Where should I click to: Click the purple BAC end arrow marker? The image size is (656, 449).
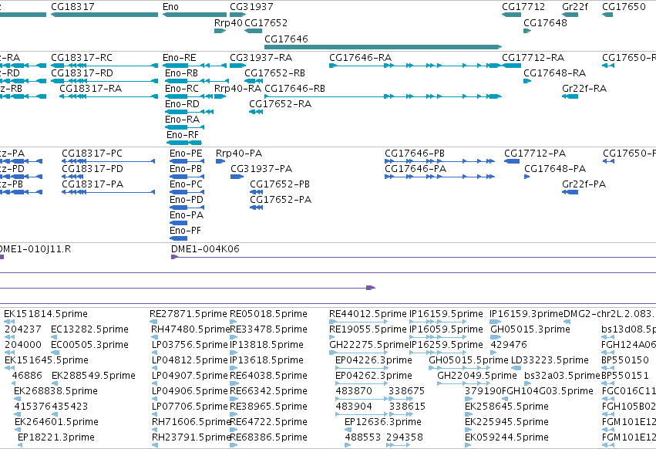(x=371, y=288)
